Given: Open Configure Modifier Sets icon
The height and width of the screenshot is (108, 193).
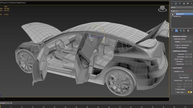Looking at the screenshot, I should pyautogui.click(x=188, y=31).
